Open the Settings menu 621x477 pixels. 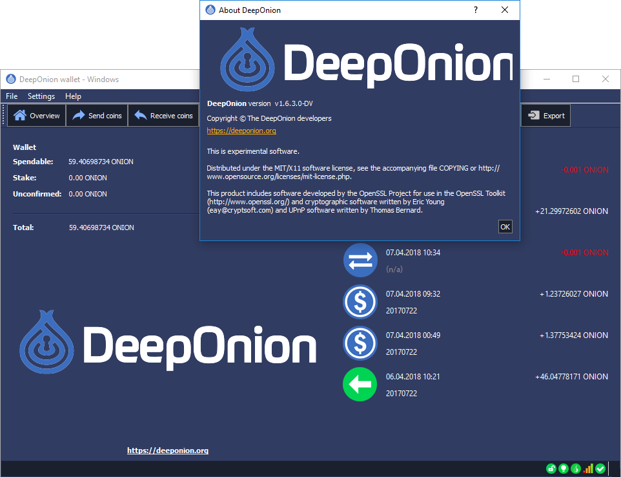click(x=41, y=96)
